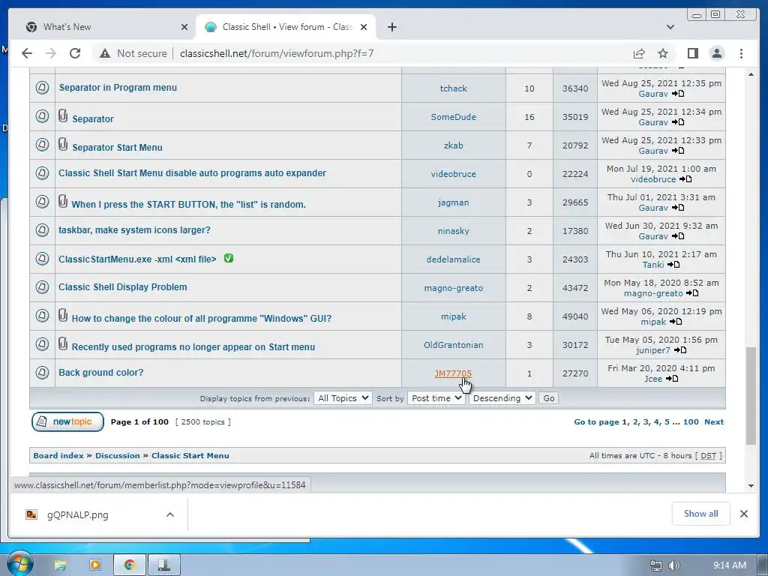Jump to last post in the Separator topic row
Screen dimensions: 768x576
point(678,122)
